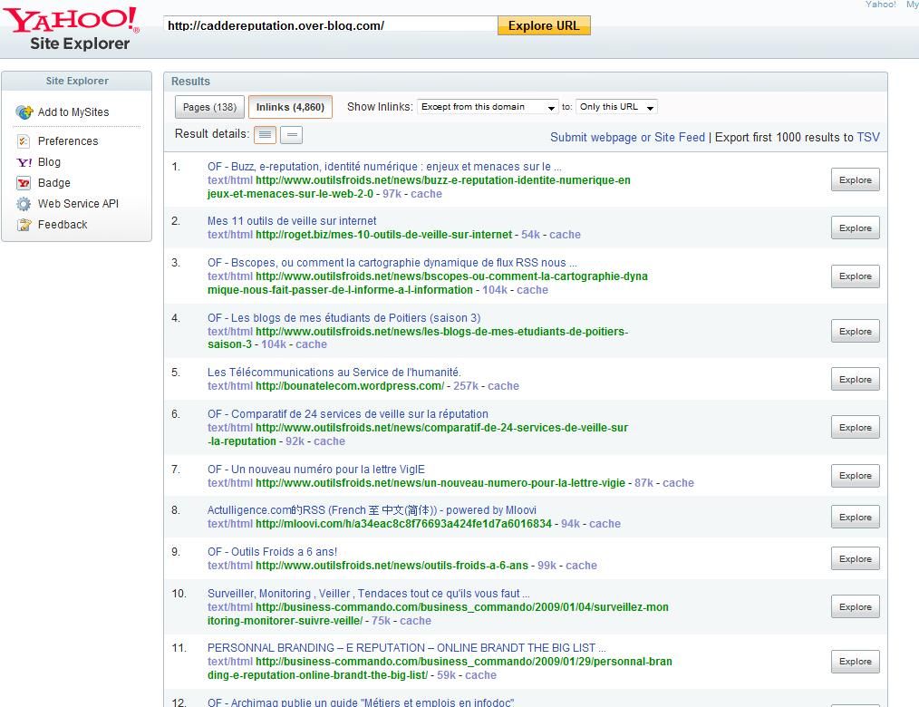Open Web Service API link

[78, 203]
